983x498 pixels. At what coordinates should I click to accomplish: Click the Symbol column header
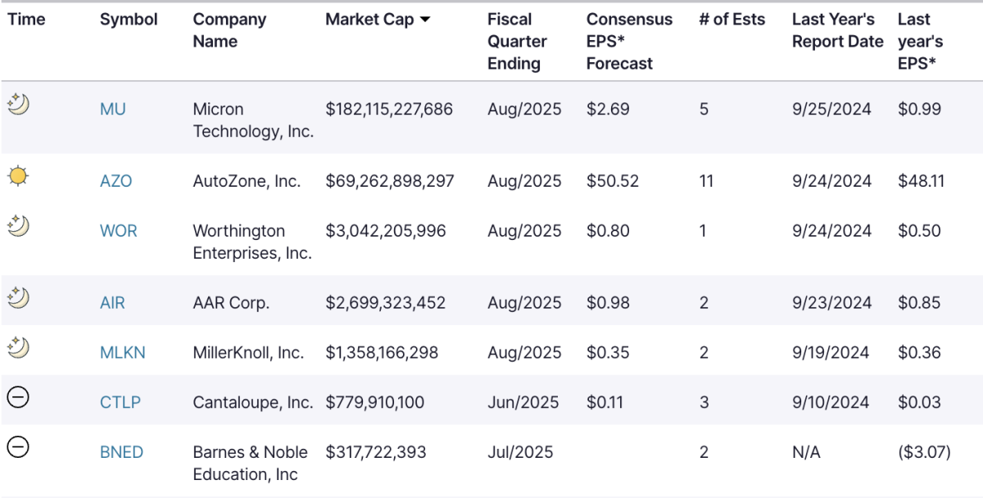pyautogui.click(x=129, y=20)
